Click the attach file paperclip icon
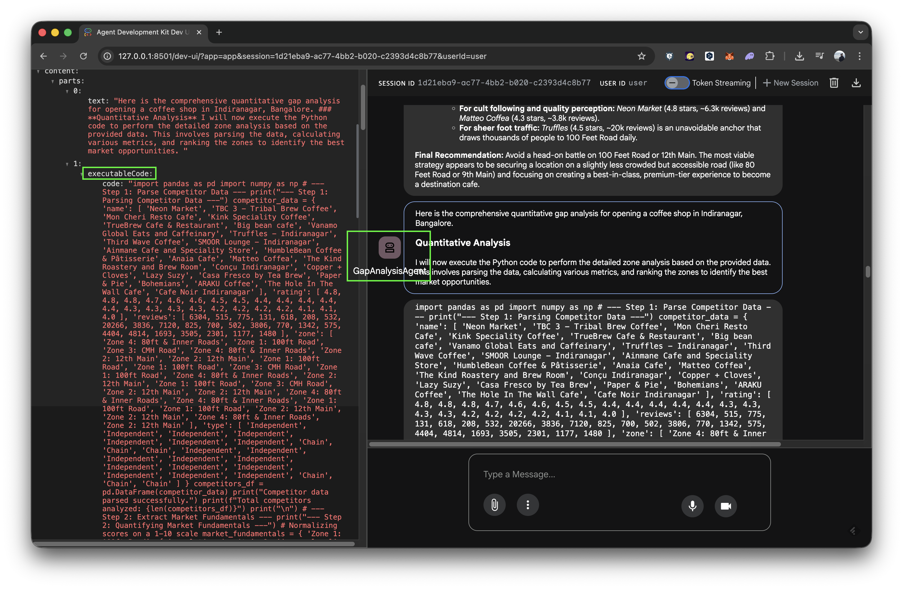Image resolution: width=903 pixels, height=589 pixels. (x=494, y=505)
